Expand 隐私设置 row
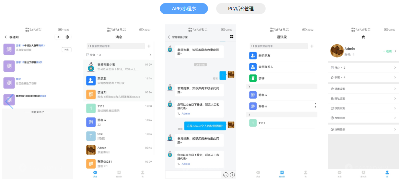The width and height of the screenshot is (408, 184). pyautogui.click(x=363, y=99)
